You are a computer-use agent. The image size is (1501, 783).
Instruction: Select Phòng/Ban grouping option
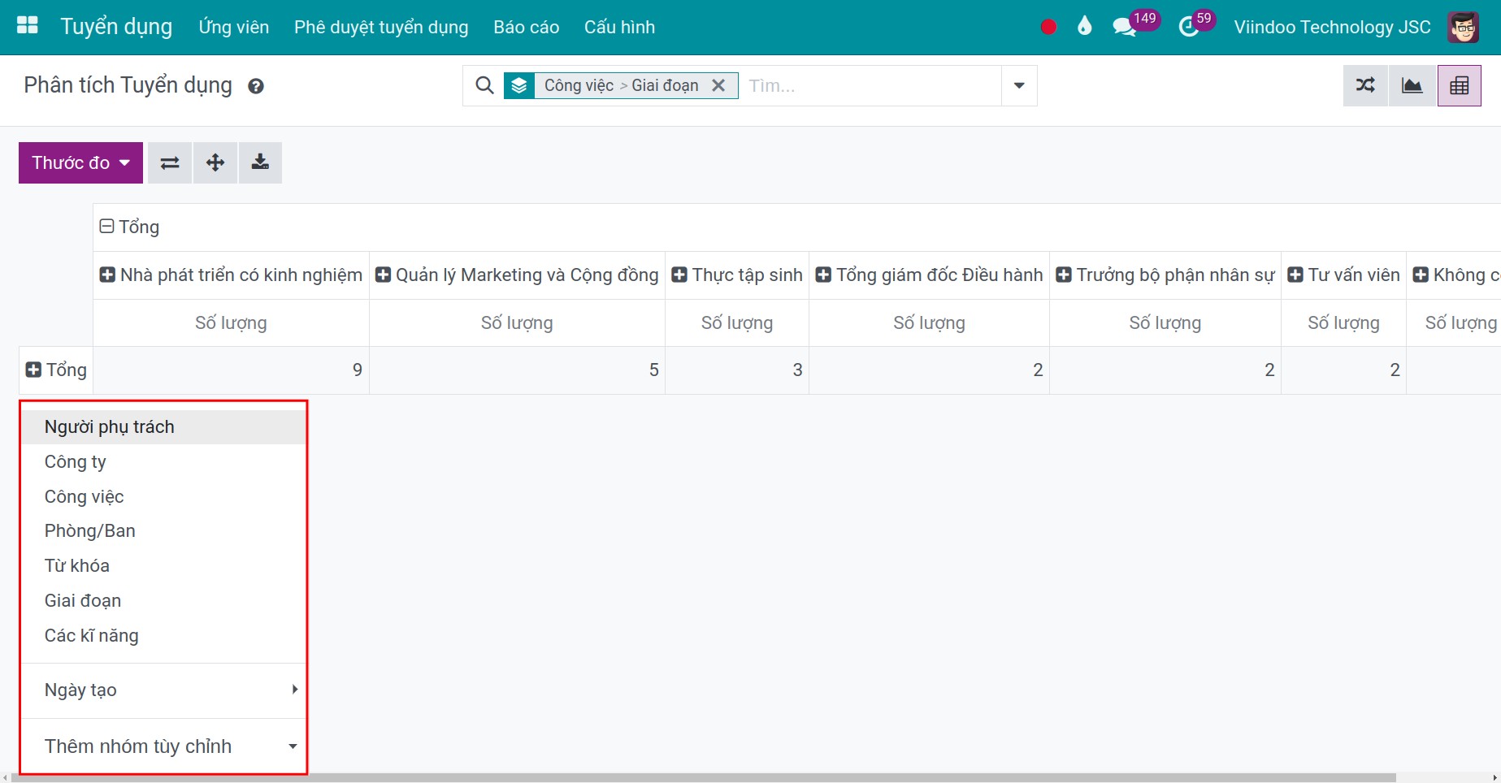[x=163, y=530]
